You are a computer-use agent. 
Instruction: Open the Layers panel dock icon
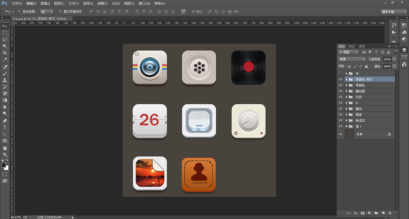pos(404,50)
